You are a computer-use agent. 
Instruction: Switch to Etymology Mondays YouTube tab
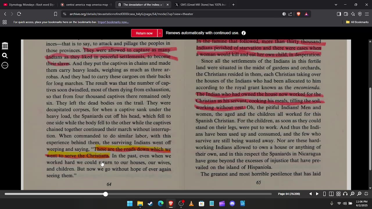(x=29, y=5)
